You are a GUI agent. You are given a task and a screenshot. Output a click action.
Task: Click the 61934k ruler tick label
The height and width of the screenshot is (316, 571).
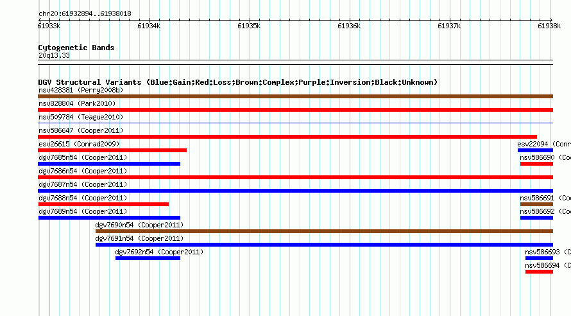point(149,26)
